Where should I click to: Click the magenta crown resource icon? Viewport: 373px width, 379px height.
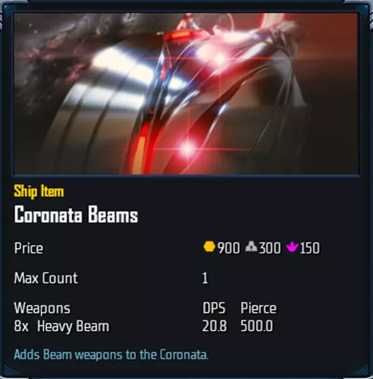coord(292,248)
